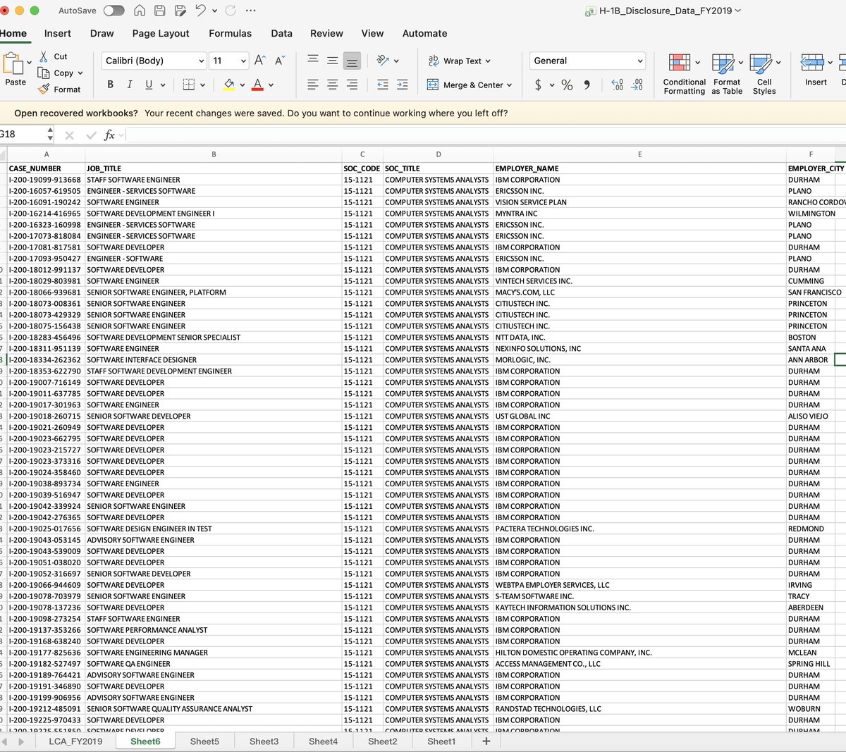846x752 pixels.
Task: Expand the Merge & Center options arrow
Action: [509, 85]
